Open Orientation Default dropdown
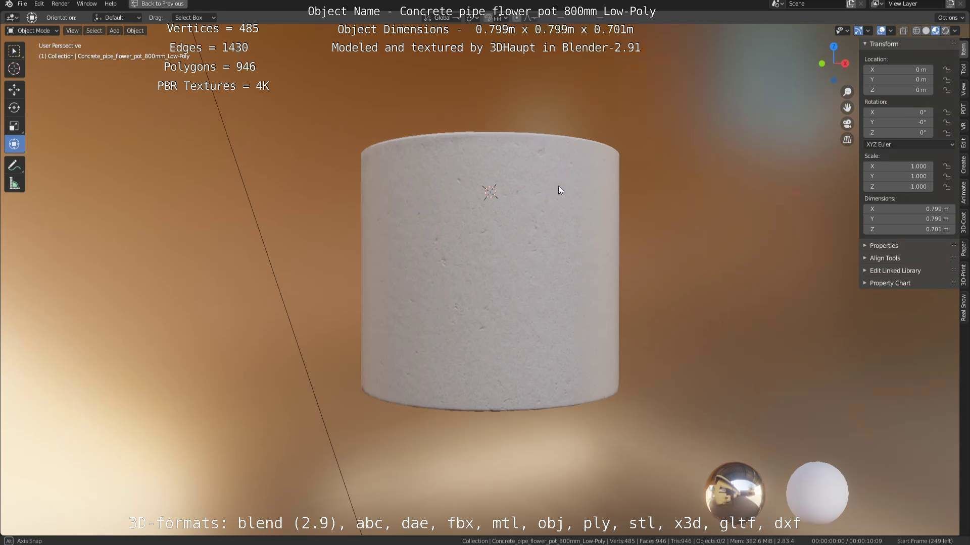This screenshot has width=970, height=545. point(117,18)
